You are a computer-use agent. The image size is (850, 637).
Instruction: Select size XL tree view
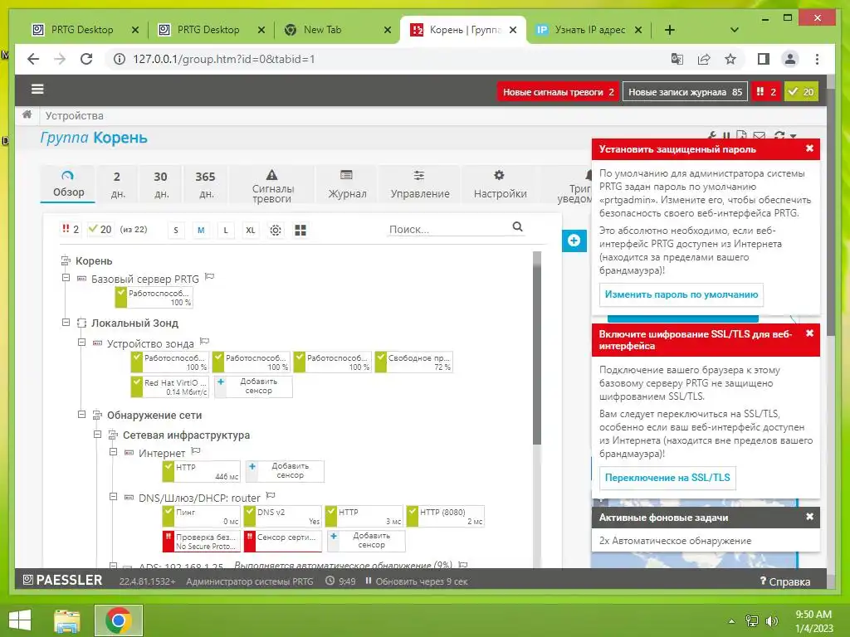(250, 231)
